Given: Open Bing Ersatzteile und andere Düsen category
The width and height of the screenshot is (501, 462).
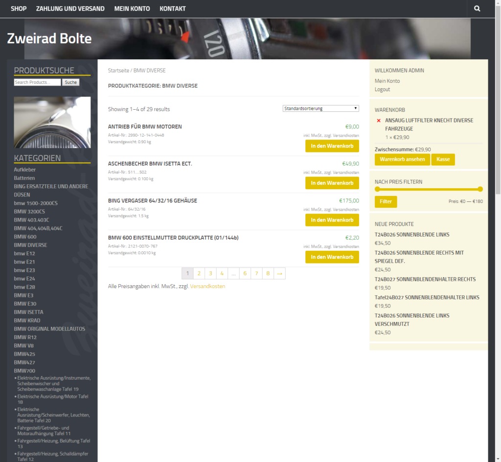Looking at the screenshot, I should (x=51, y=191).
